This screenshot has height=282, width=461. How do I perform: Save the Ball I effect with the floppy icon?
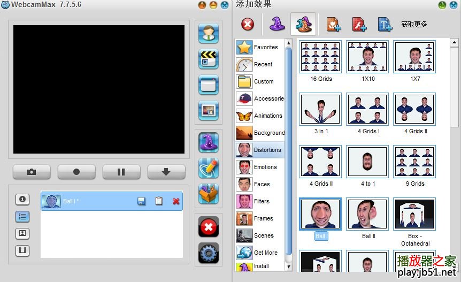[x=142, y=201]
